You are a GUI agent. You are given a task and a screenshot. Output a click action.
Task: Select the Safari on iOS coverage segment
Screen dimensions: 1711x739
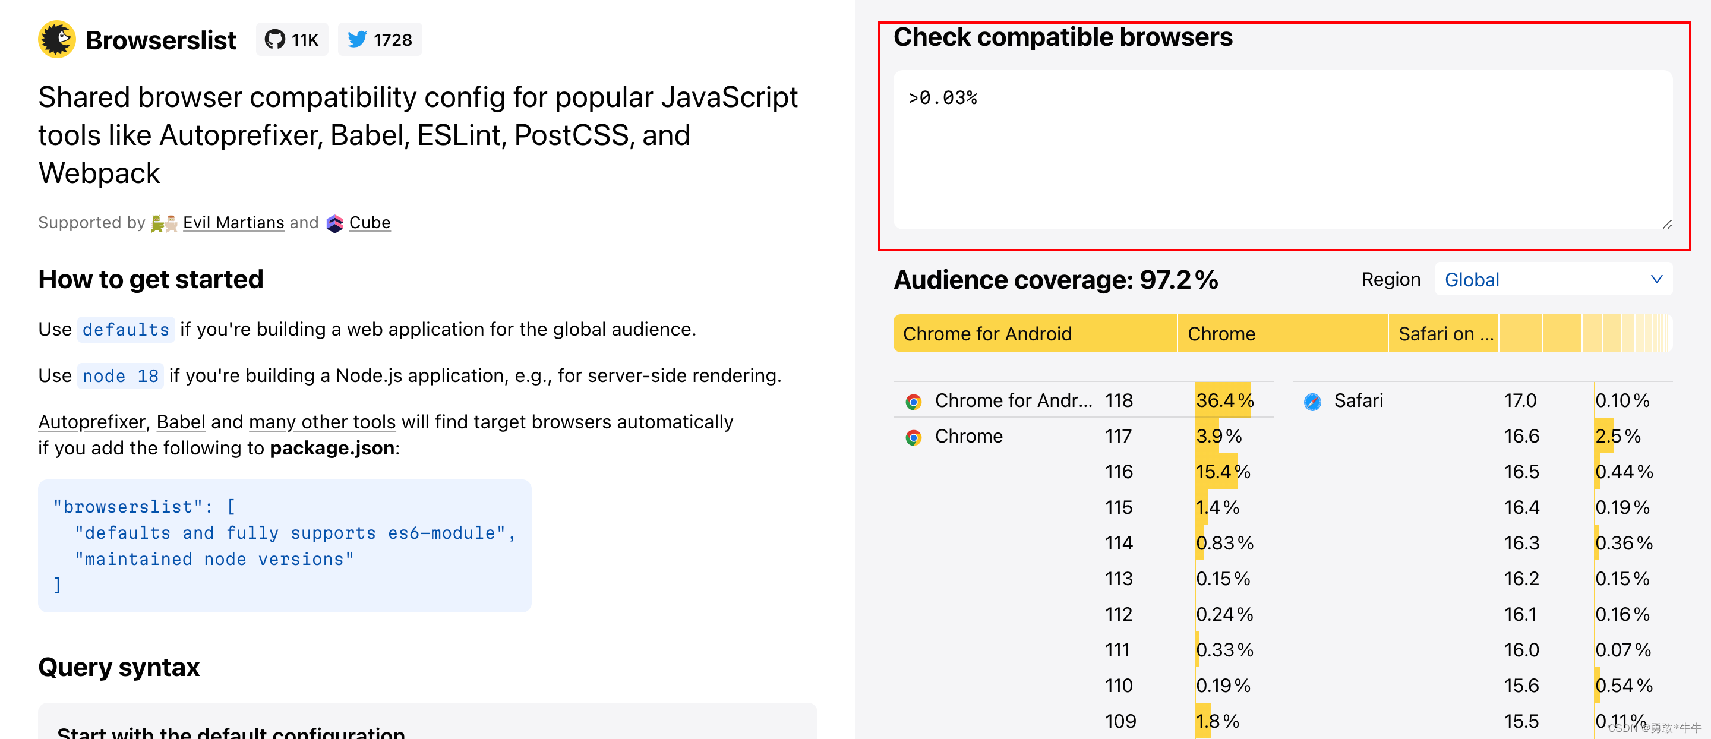click(1443, 333)
